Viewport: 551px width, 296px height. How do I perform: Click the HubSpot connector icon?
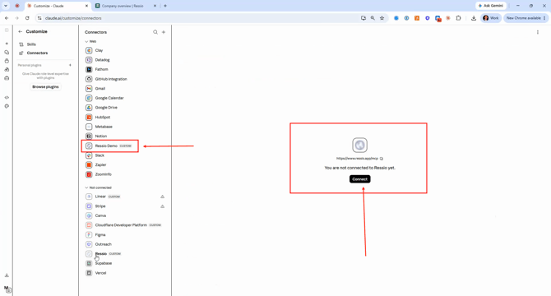[89, 117]
